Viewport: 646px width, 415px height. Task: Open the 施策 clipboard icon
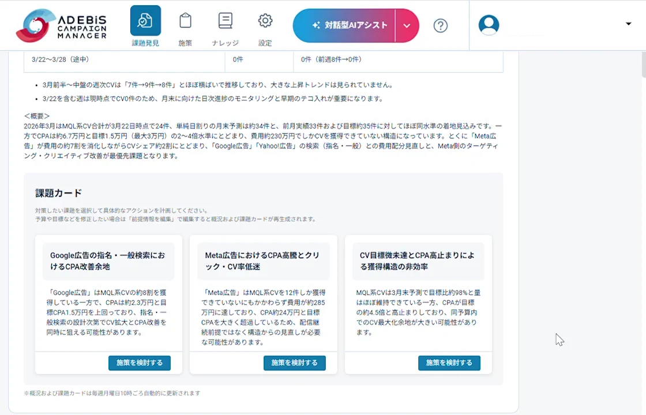(185, 20)
